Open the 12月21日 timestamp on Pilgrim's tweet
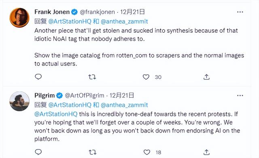259x158 pixels. (x=122, y=95)
